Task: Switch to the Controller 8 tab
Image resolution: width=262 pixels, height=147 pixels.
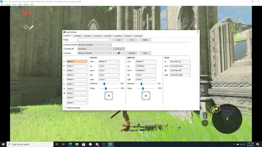Action: click(138, 36)
